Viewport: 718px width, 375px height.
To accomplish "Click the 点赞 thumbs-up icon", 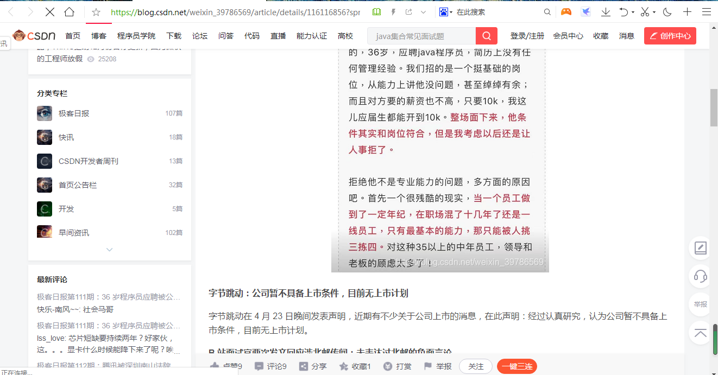I will 215,366.
